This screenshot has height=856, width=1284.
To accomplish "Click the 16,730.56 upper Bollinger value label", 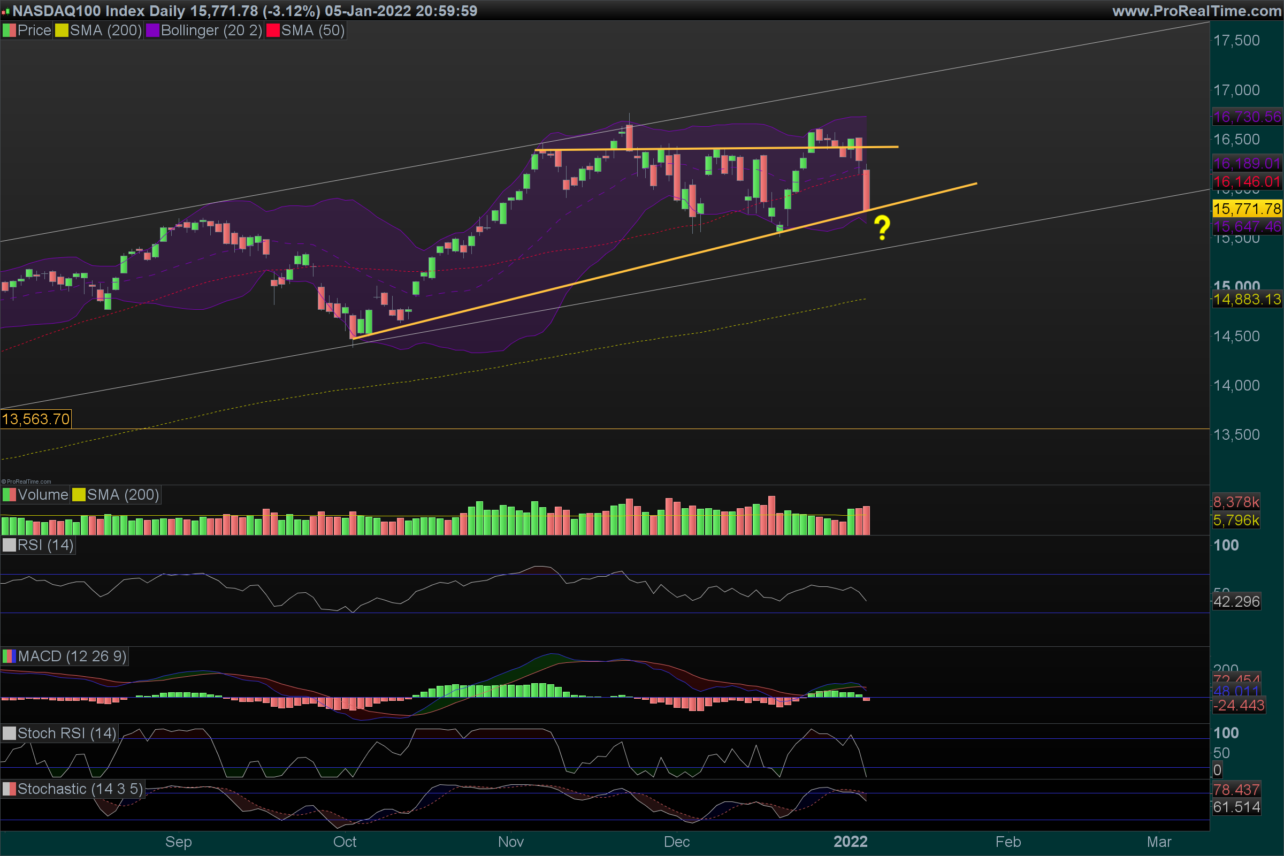I will tap(1247, 117).
